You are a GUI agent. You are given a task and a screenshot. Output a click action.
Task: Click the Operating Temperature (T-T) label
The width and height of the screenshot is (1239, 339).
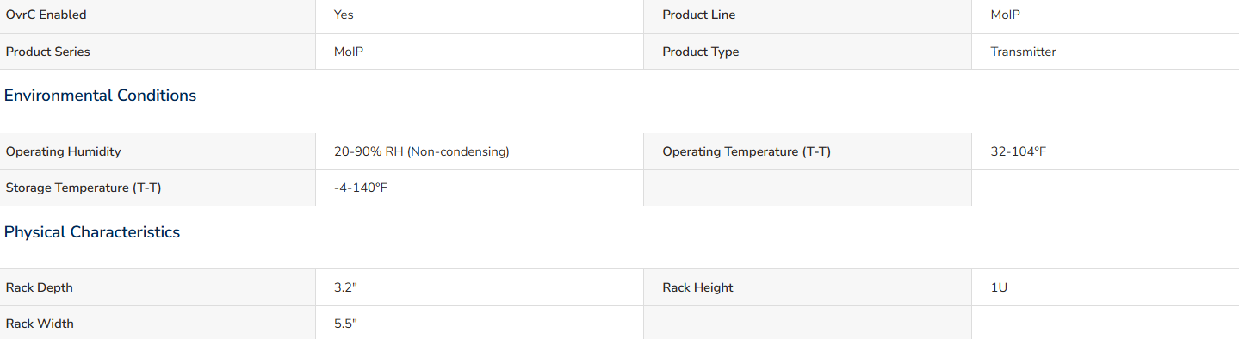(746, 151)
